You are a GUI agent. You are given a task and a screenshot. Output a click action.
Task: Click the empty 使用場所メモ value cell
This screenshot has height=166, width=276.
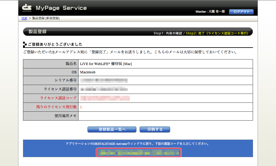point(166,116)
